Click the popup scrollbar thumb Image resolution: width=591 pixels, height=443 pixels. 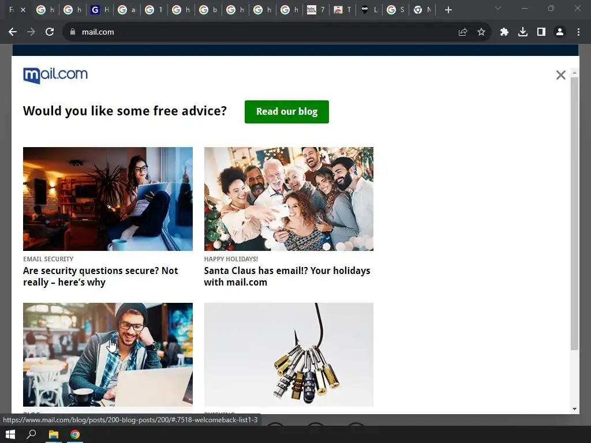[574, 214]
